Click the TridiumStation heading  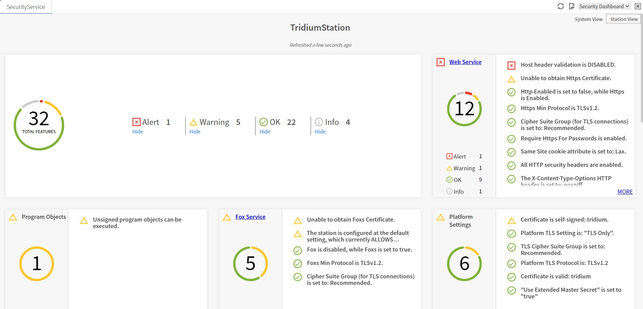[x=320, y=28]
